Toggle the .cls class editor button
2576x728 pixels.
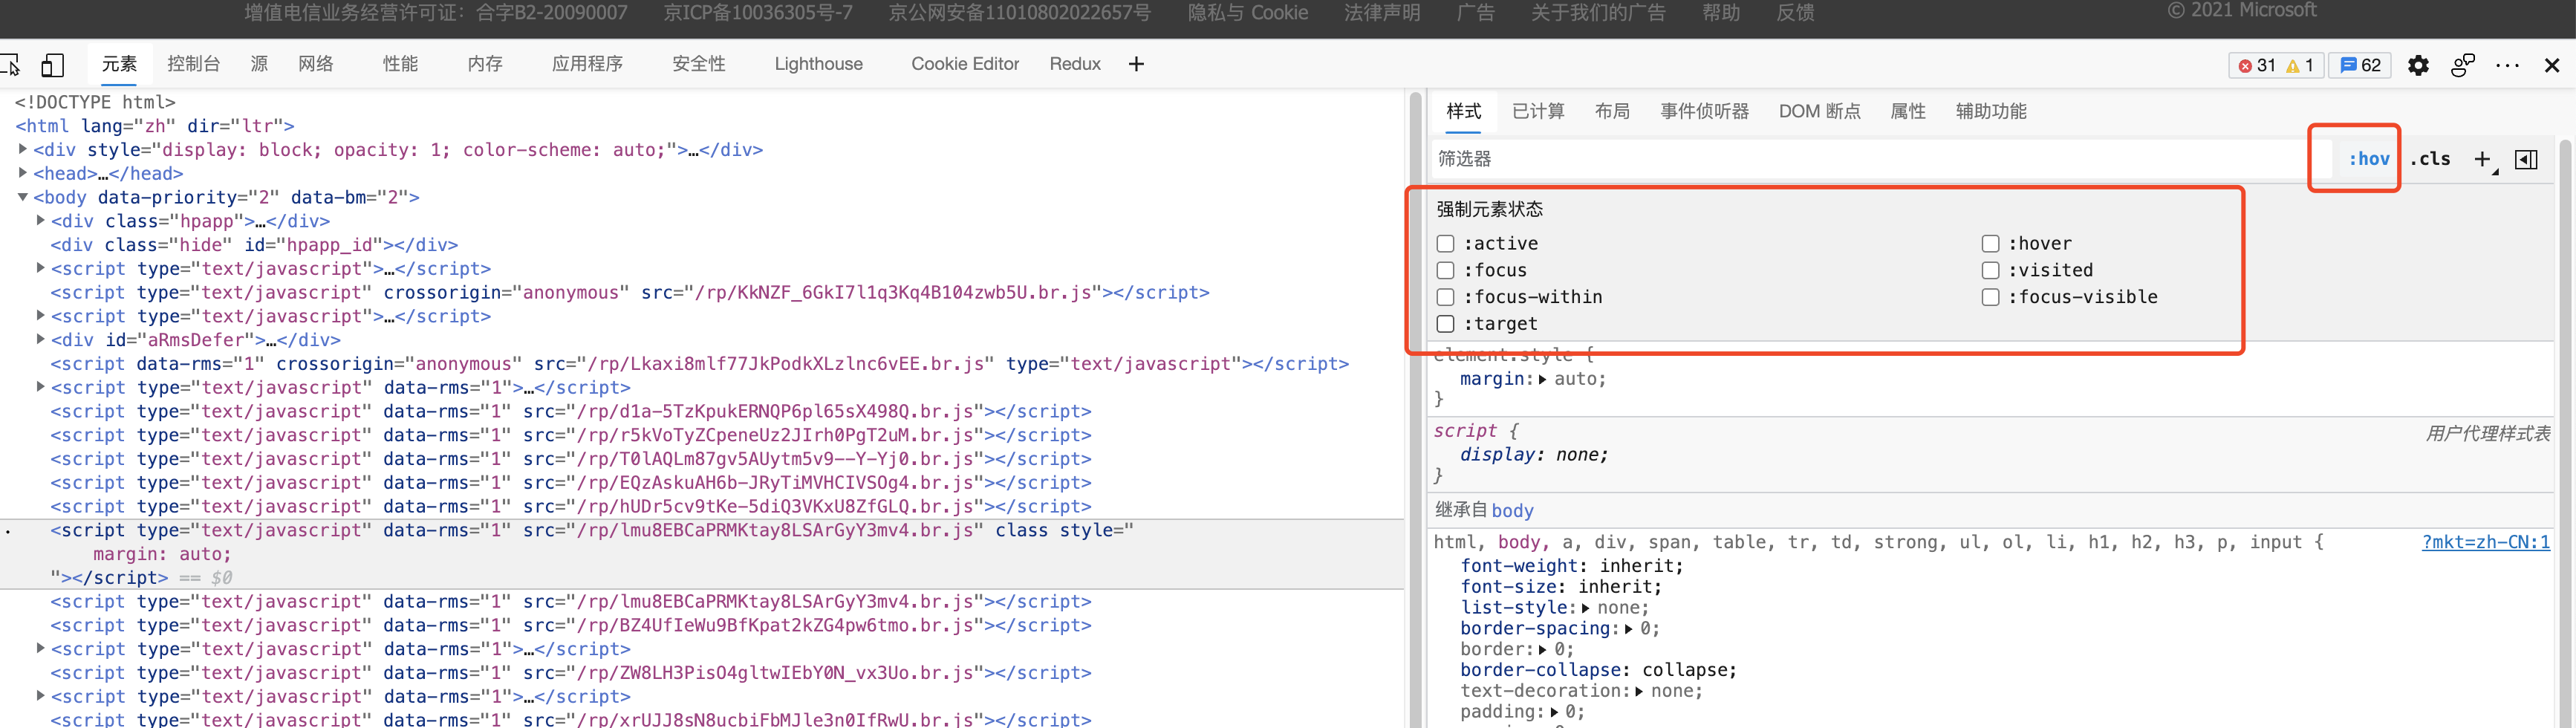tap(2430, 159)
